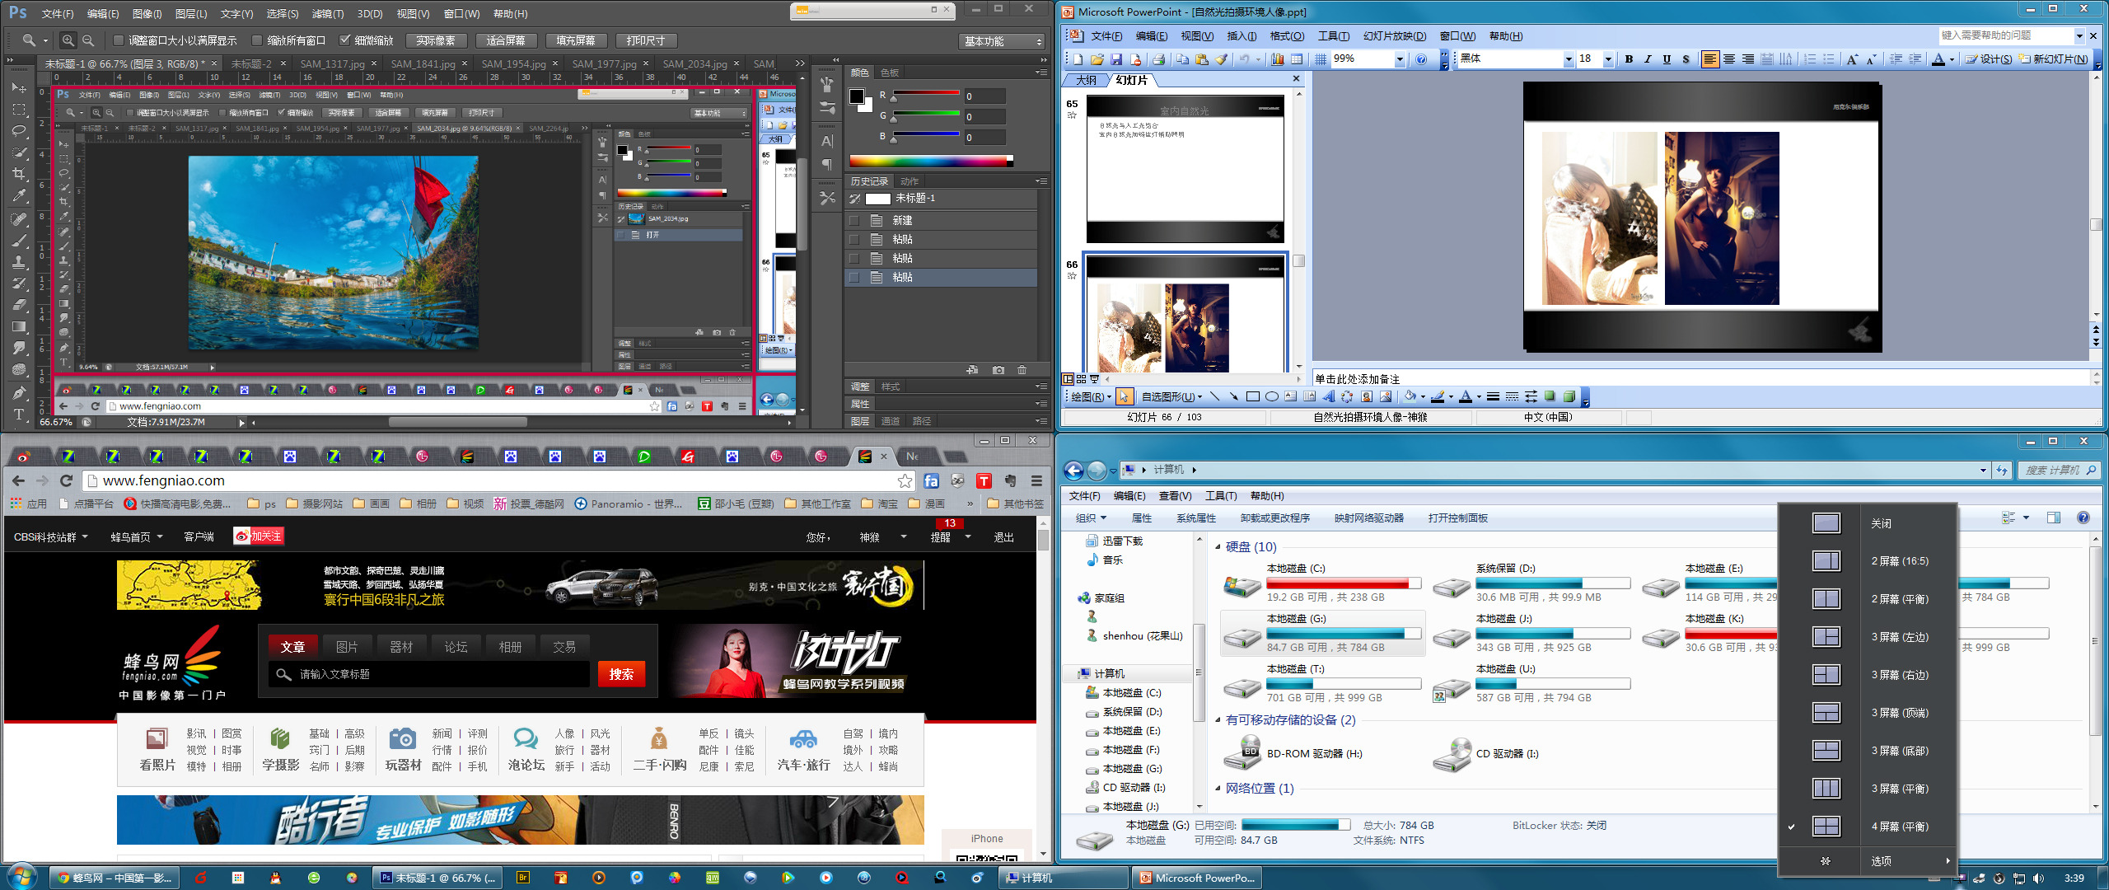
Task: Click the Zoom Out magnifier in Photoshop options bar
Action: (x=88, y=40)
